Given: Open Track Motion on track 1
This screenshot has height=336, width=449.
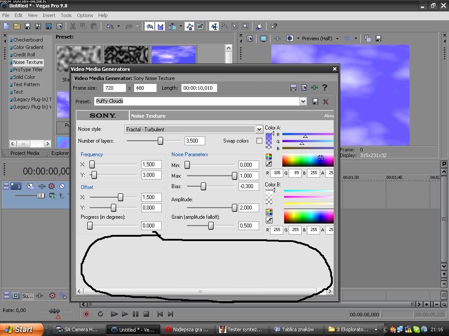Looking at the screenshot, I should [30, 186].
